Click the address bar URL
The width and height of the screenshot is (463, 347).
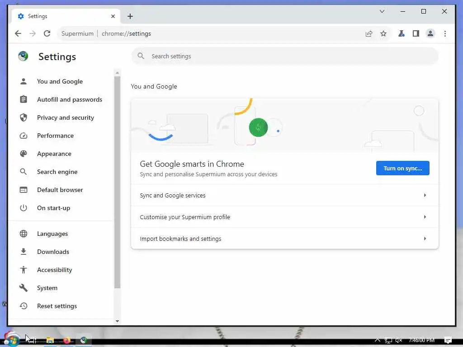tap(126, 33)
